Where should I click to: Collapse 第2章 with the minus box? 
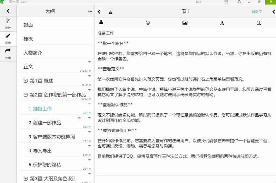[26, 95]
